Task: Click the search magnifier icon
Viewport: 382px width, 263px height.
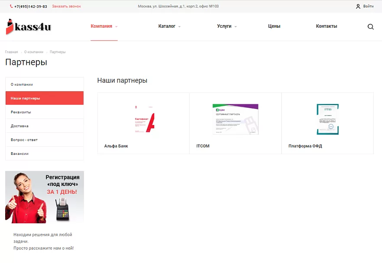Action: pyautogui.click(x=371, y=26)
